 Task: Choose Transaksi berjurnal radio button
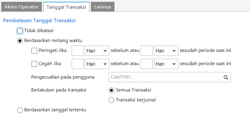pyautogui.click(x=111, y=100)
